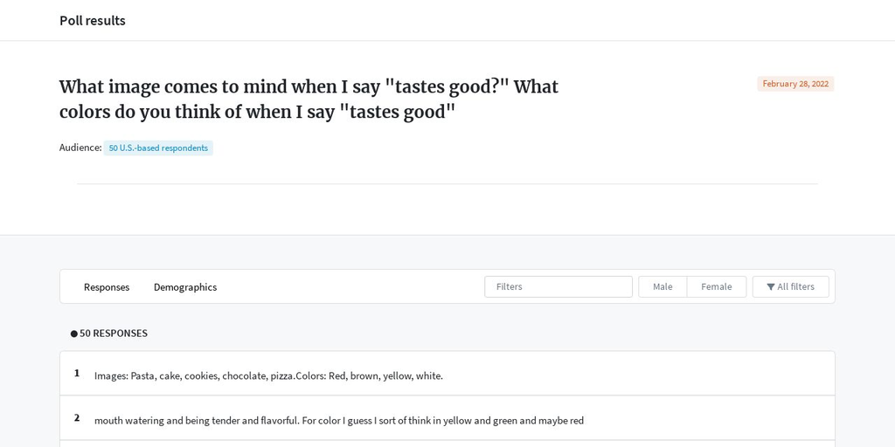Click the 50 U.S.-based respondents badge
Screen dimensions: 895x447
[x=158, y=148]
